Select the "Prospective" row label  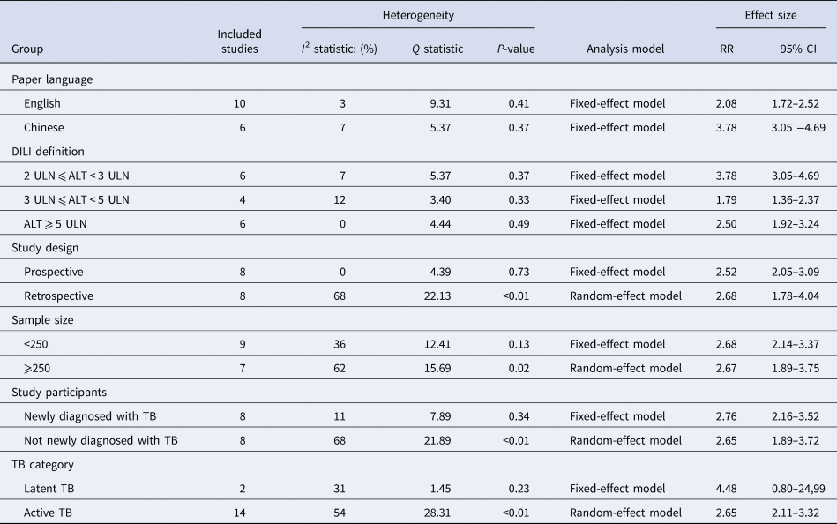click(x=54, y=272)
